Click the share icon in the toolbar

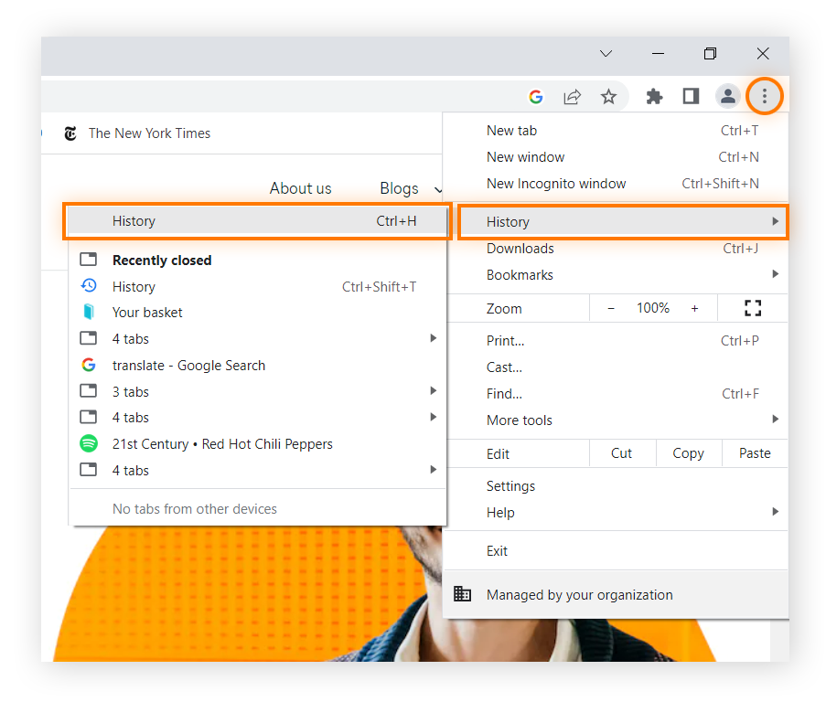[x=573, y=96]
